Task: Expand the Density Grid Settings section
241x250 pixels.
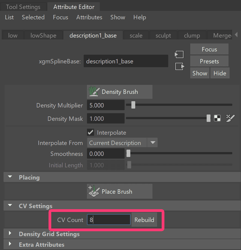Action: 10,233
